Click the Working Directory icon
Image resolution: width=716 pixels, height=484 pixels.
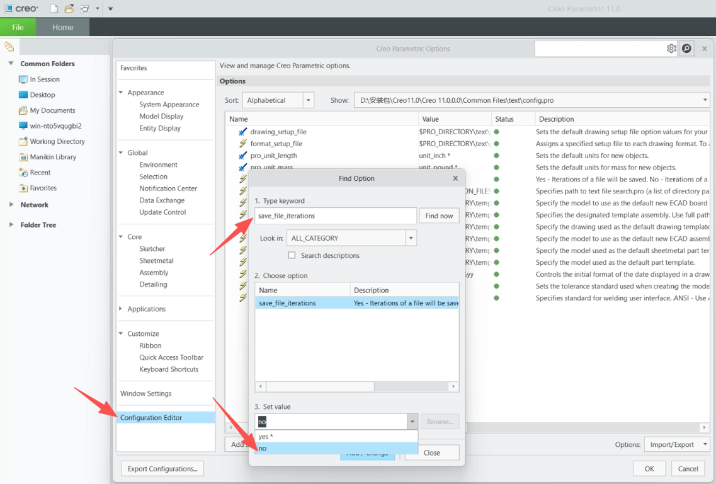[23, 141]
